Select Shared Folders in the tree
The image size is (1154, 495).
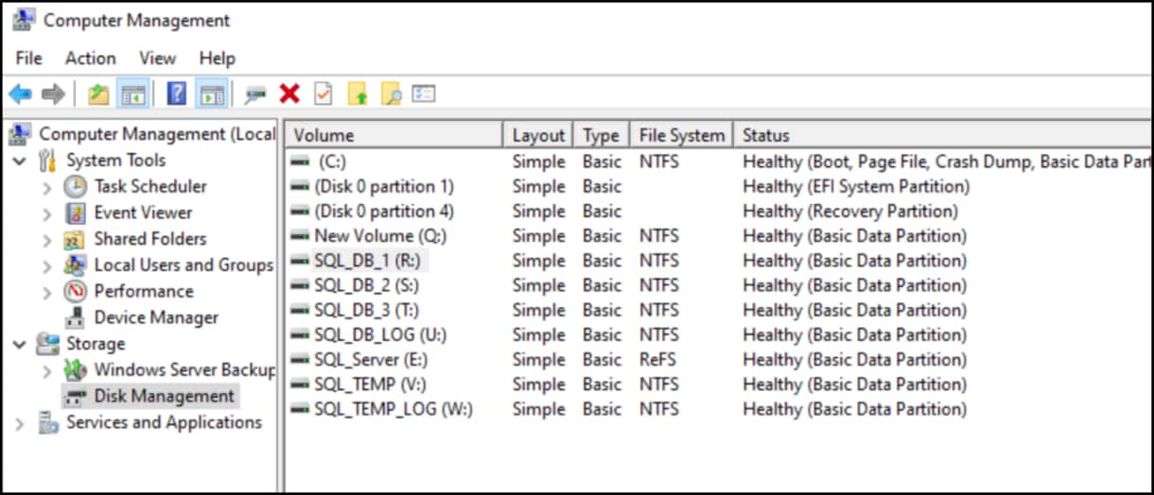coord(149,239)
